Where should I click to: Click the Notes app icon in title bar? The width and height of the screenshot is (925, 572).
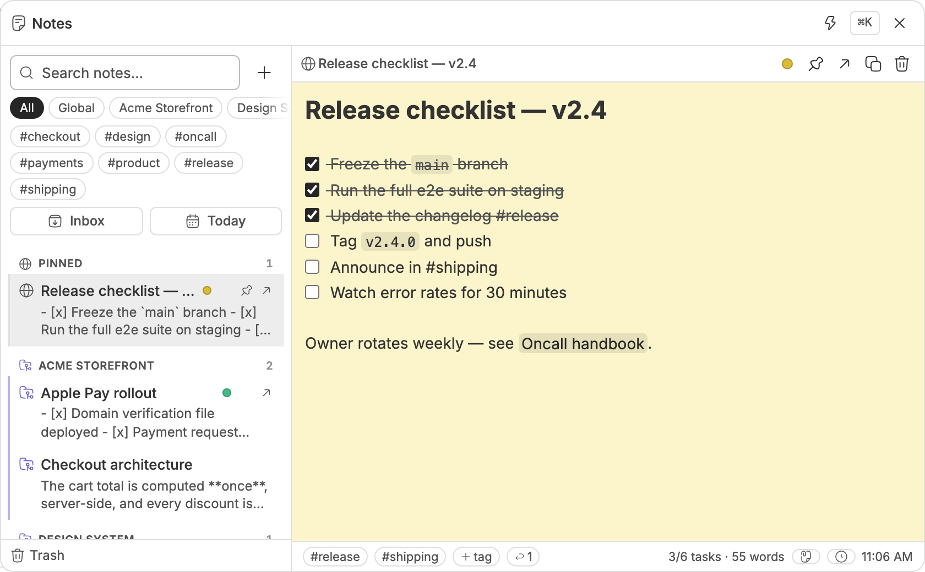pyautogui.click(x=19, y=23)
